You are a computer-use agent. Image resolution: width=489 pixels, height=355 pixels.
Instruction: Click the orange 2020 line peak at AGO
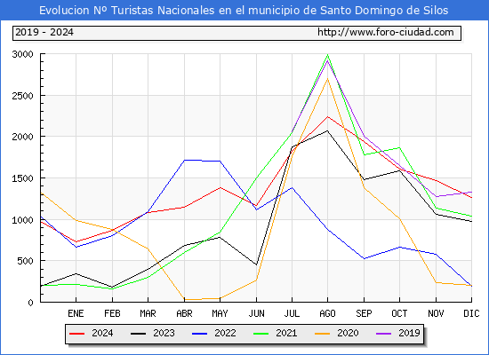tap(327, 79)
